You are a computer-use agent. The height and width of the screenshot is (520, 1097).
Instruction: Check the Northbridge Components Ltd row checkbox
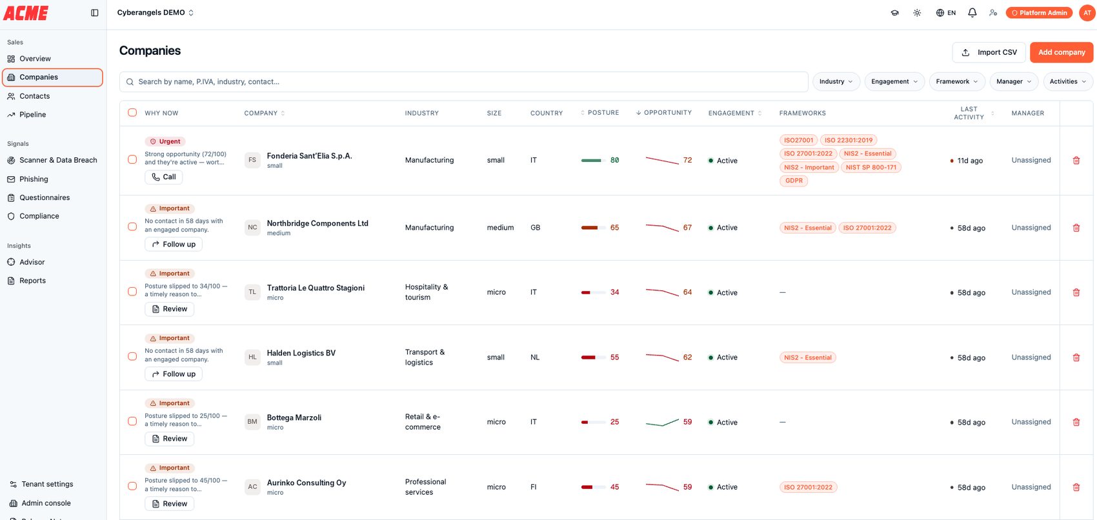[x=132, y=226]
